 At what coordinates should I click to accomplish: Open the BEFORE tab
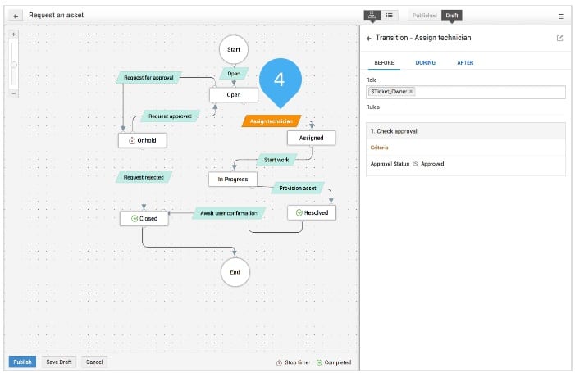pyautogui.click(x=384, y=62)
